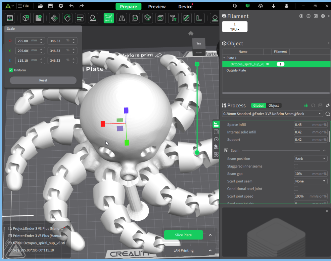Collapse the Filament panel
The height and width of the screenshot is (261, 331).
point(328,16)
